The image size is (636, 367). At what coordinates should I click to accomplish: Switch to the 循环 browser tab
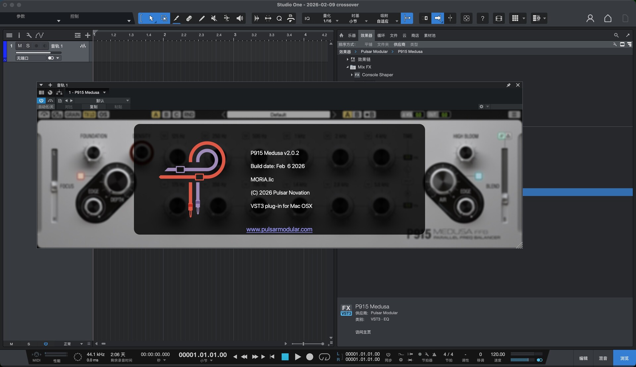point(381,35)
